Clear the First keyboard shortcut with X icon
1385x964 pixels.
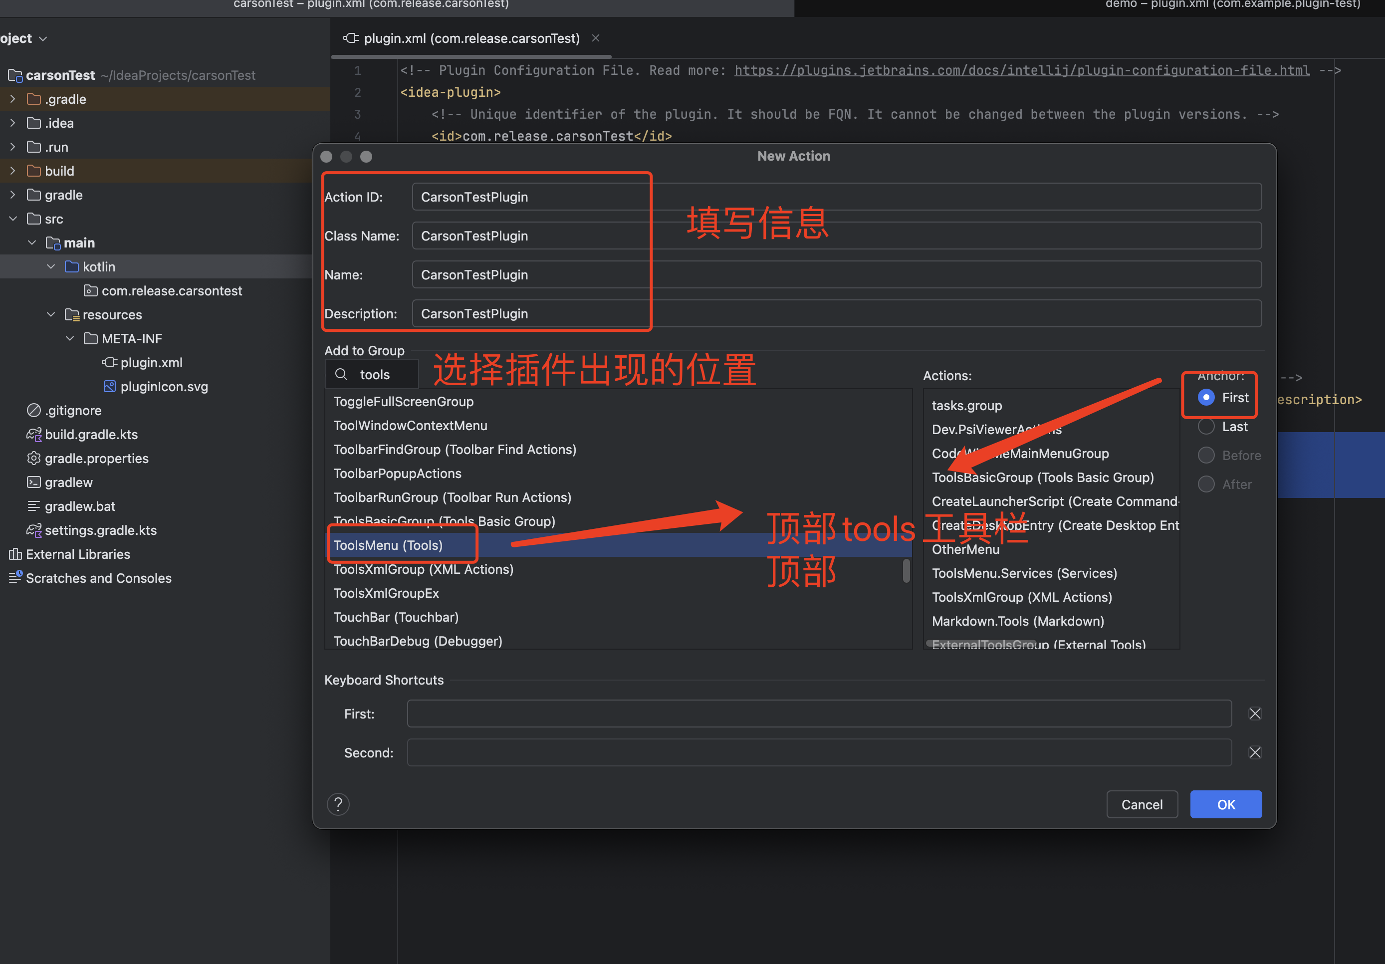1255,714
